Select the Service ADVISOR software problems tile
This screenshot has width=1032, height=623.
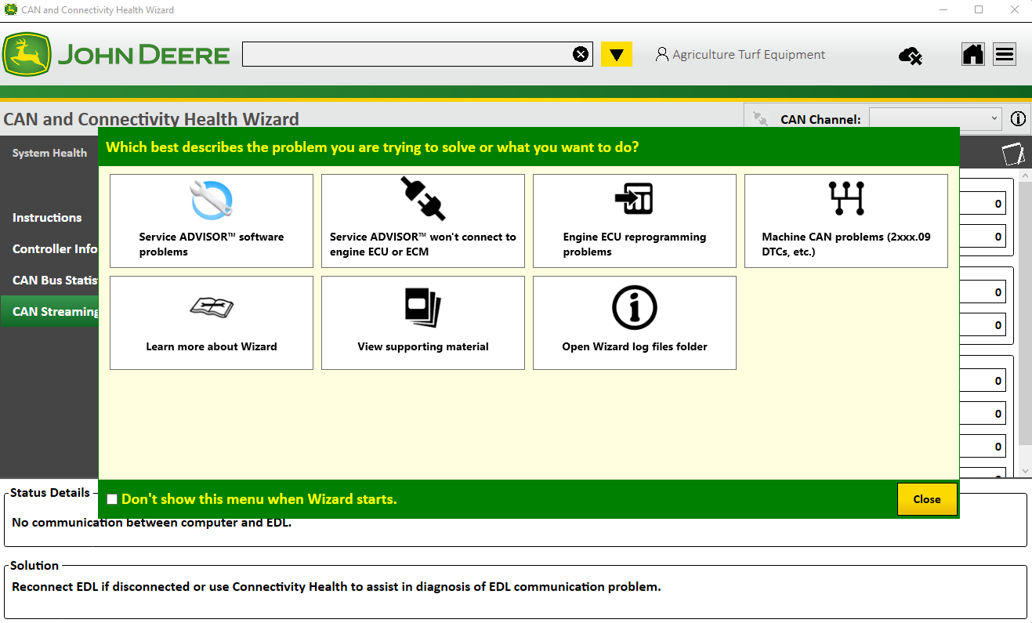[x=211, y=221]
